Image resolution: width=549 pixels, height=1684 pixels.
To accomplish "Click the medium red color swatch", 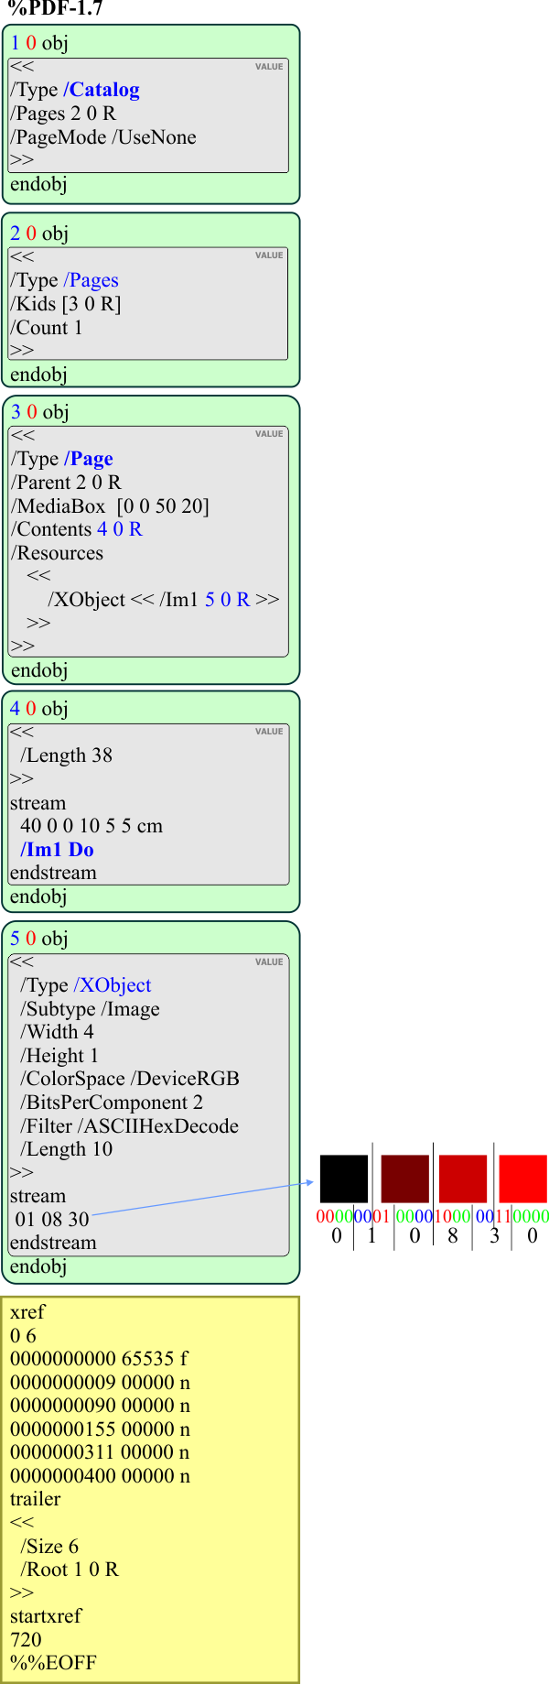I will (x=463, y=1179).
